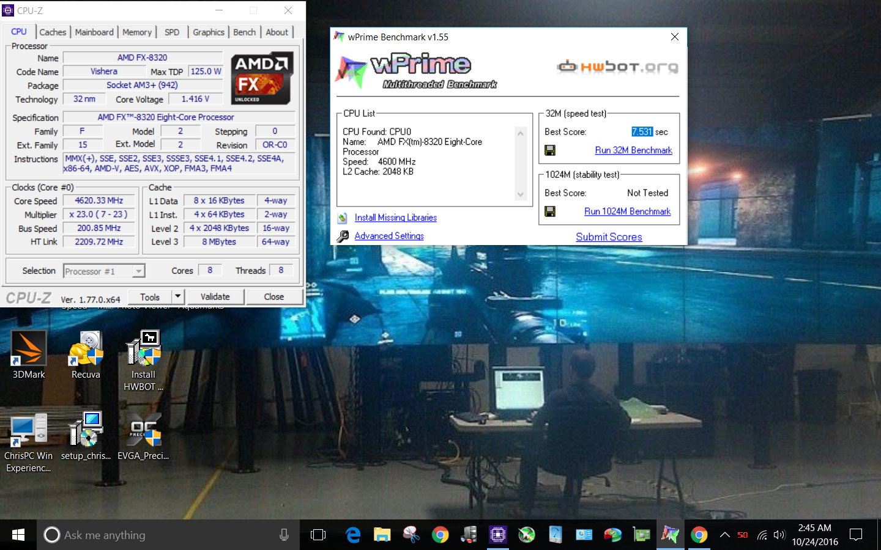Switch to the Graphics tab
Viewport: 881px width, 550px height.
click(209, 32)
